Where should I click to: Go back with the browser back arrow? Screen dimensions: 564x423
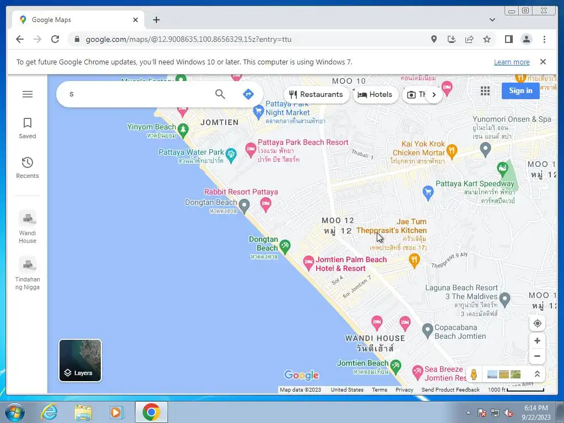20,39
